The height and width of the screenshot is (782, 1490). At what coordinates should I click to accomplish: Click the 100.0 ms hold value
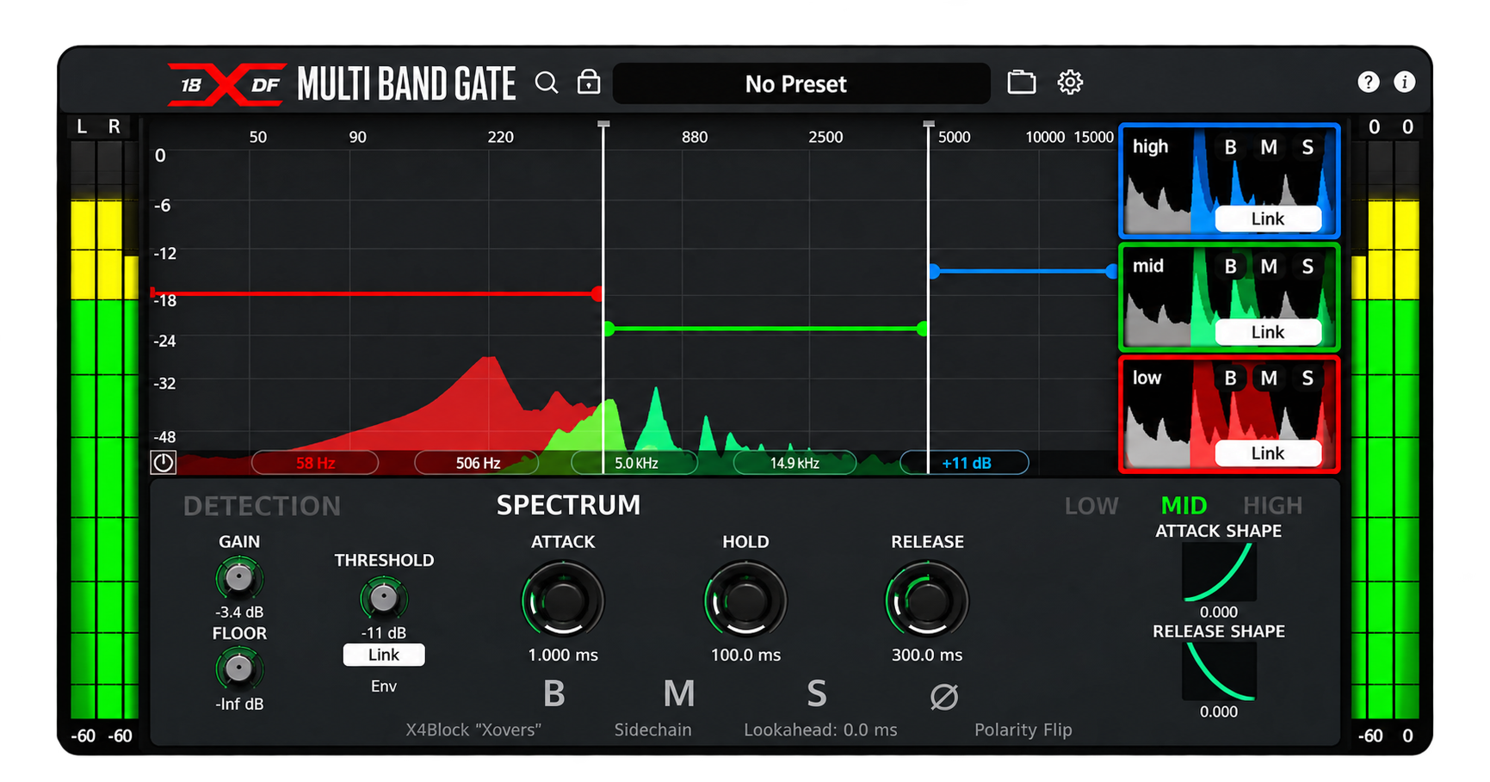tap(745, 656)
